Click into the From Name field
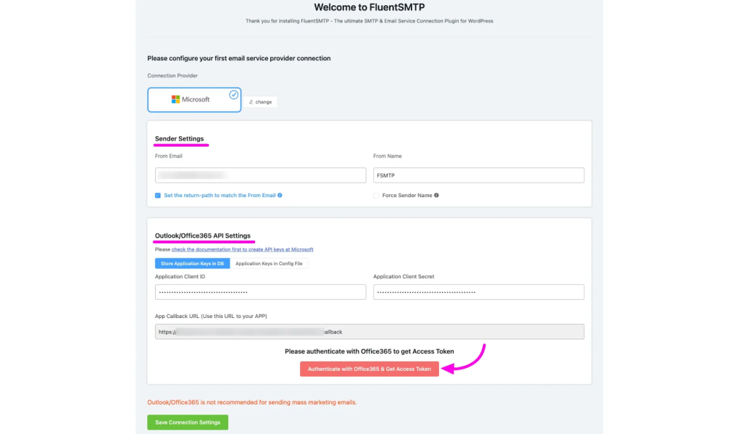The width and height of the screenshot is (742, 434). click(x=478, y=175)
